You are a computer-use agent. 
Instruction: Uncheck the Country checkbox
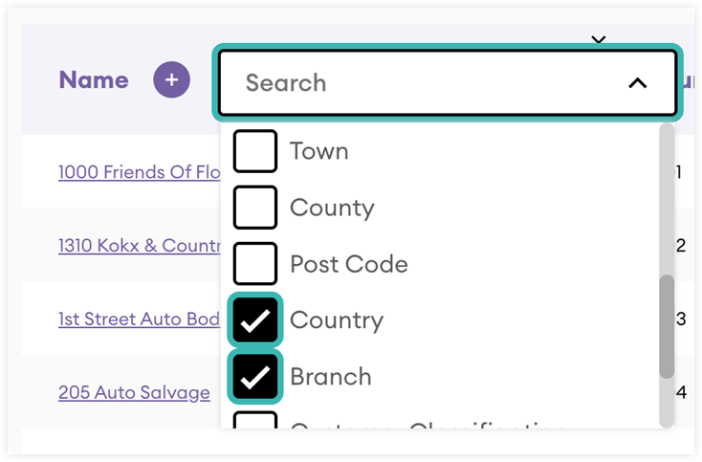point(255,320)
